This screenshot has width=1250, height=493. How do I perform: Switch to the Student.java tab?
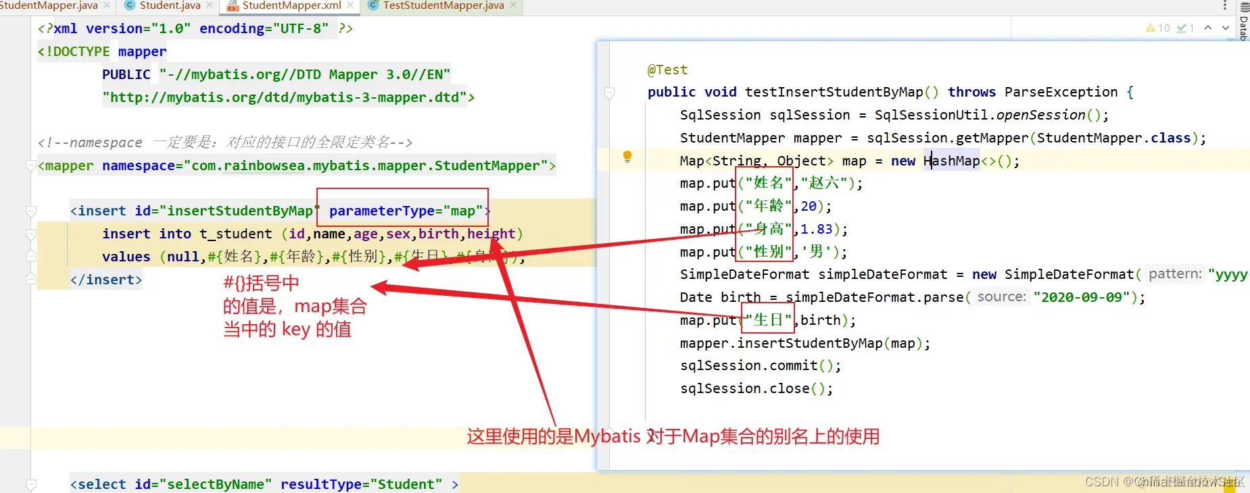click(170, 5)
